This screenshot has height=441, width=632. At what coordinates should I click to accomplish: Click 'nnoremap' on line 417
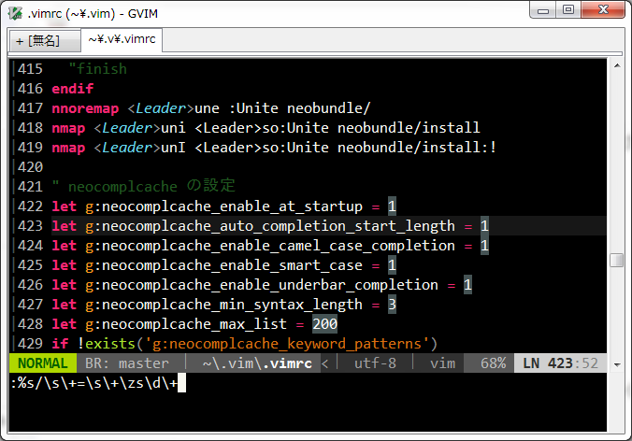pyautogui.click(x=85, y=108)
